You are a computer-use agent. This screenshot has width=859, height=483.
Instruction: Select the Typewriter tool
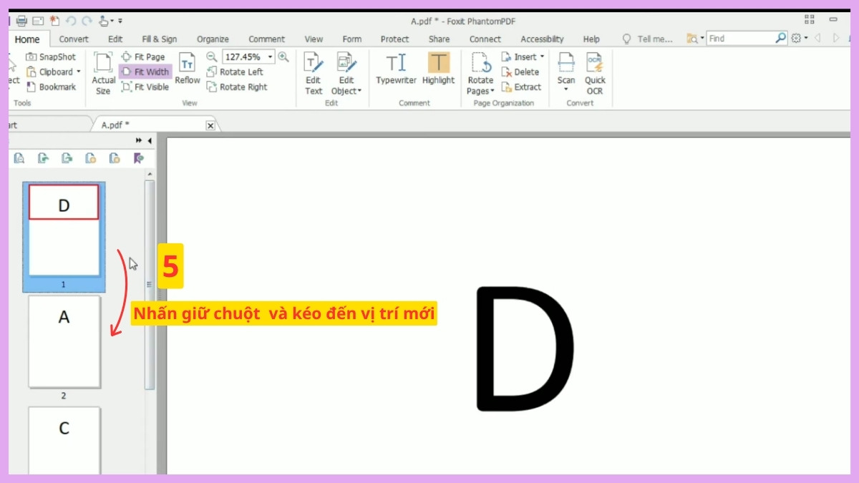click(396, 70)
